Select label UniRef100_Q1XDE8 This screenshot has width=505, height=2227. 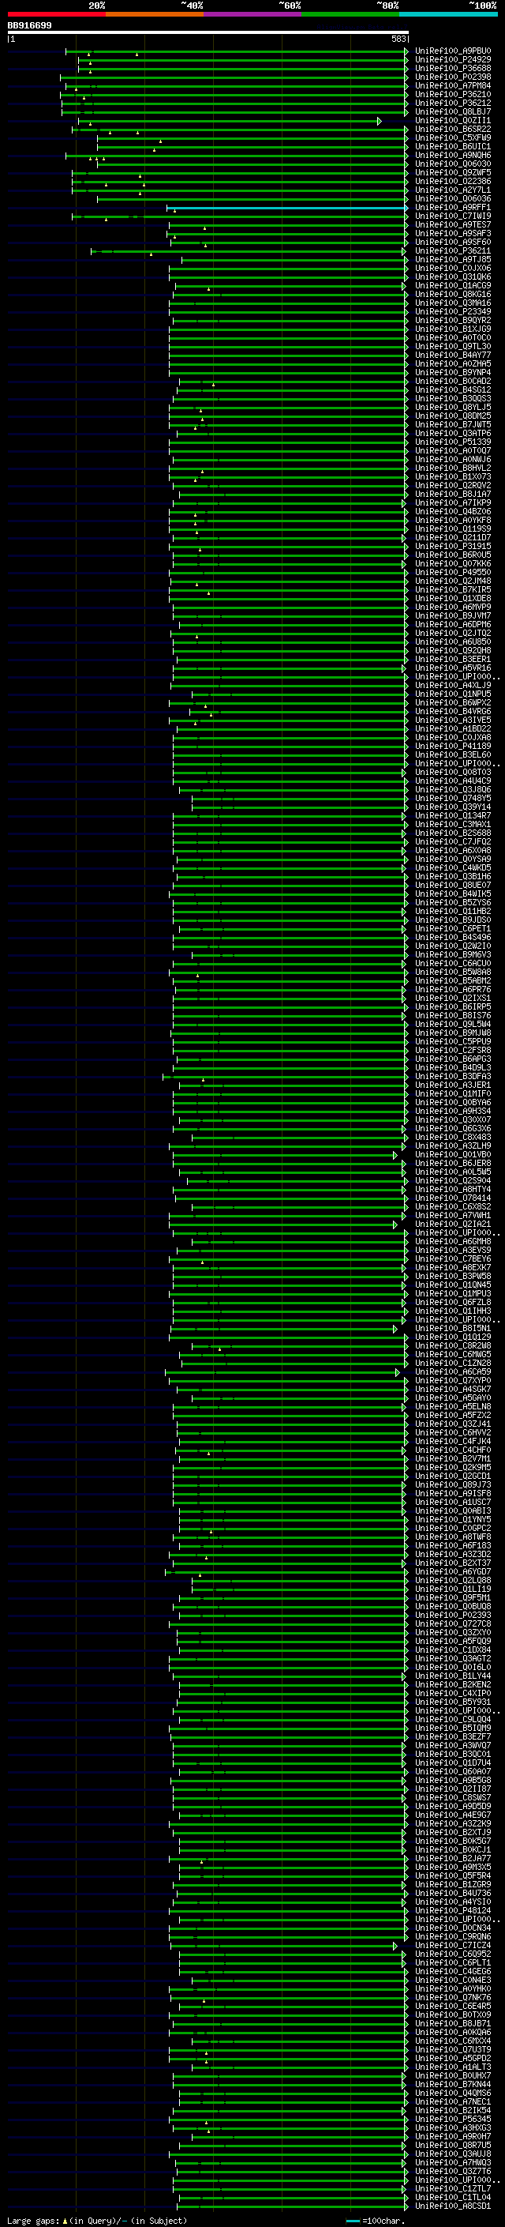[x=452, y=598]
